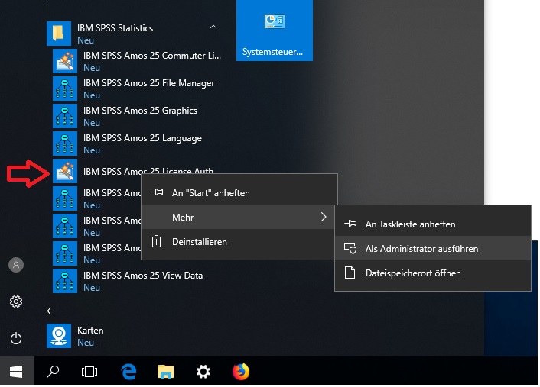The height and width of the screenshot is (387, 540).
Task: Click the Karten app label
Action: coord(90,331)
